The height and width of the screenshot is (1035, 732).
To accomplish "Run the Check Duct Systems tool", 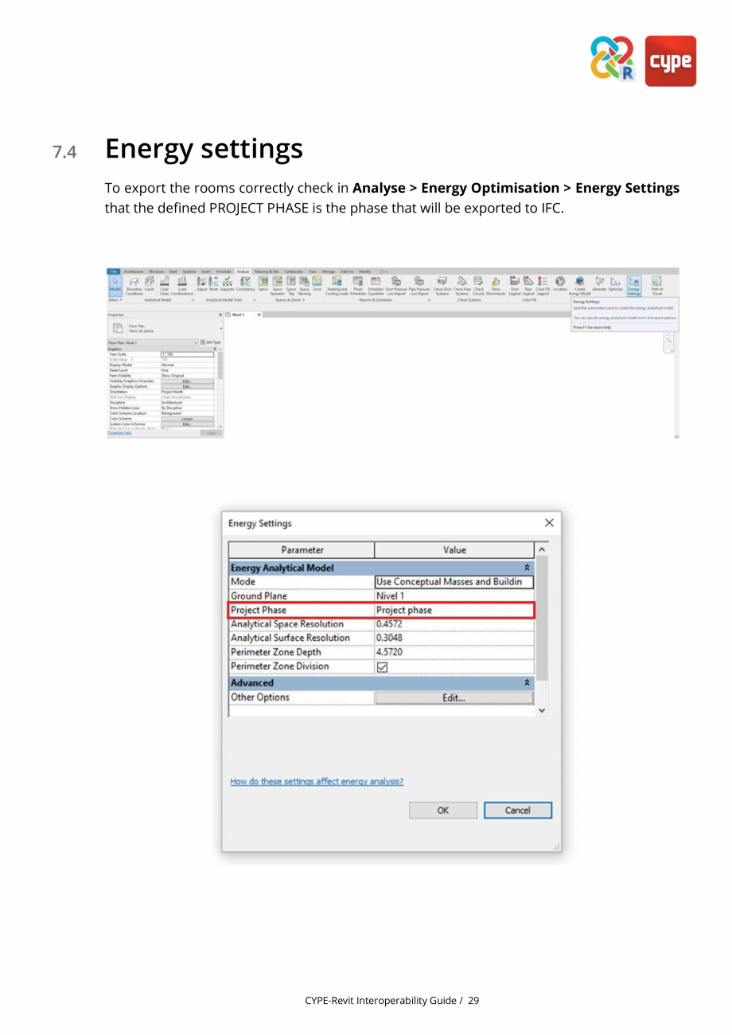I will coord(440,284).
